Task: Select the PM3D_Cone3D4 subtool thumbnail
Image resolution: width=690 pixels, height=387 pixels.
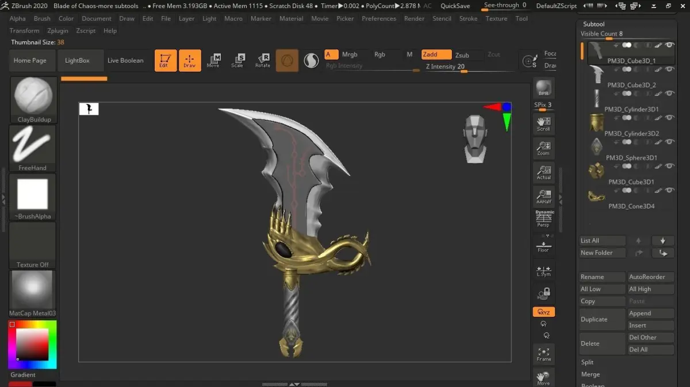Action: 596,196
